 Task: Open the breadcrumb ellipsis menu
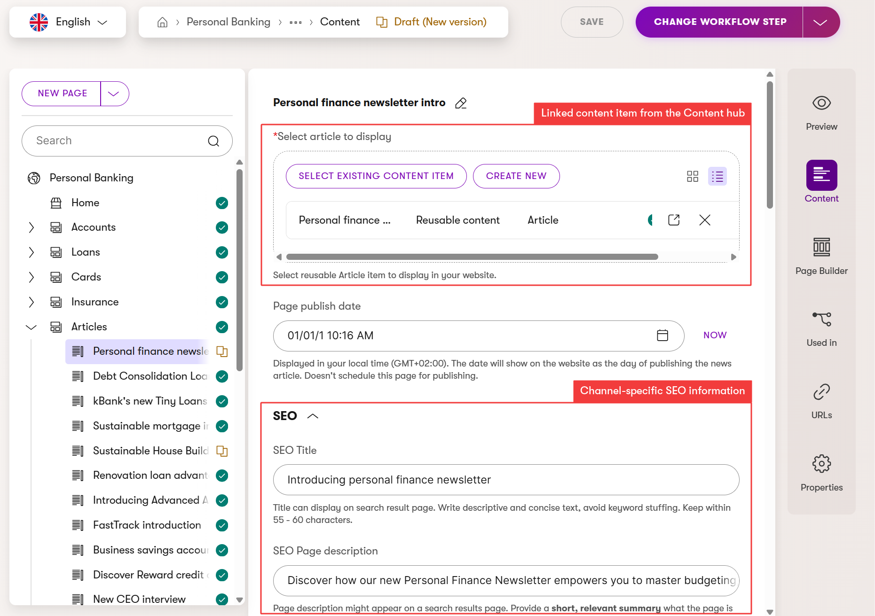[x=295, y=22]
